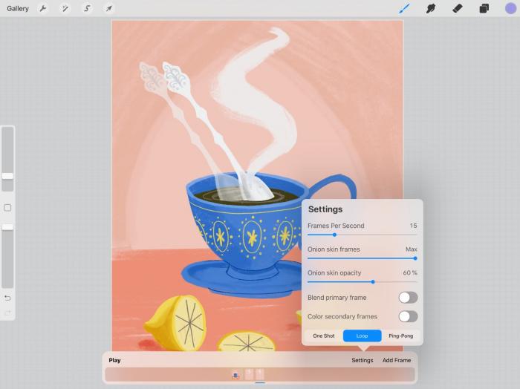Return to the Gallery

pyautogui.click(x=18, y=8)
